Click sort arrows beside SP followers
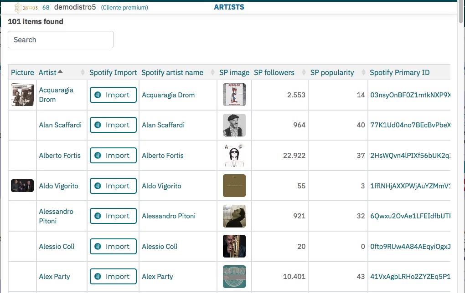The image size is (465, 293). pyautogui.click(x=303, y=72)
